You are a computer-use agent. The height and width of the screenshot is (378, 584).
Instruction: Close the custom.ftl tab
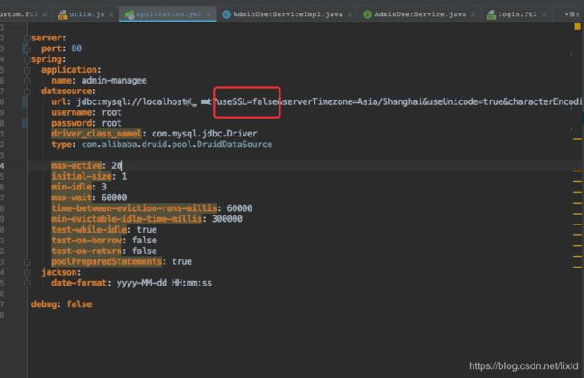[x=45, y=15]
